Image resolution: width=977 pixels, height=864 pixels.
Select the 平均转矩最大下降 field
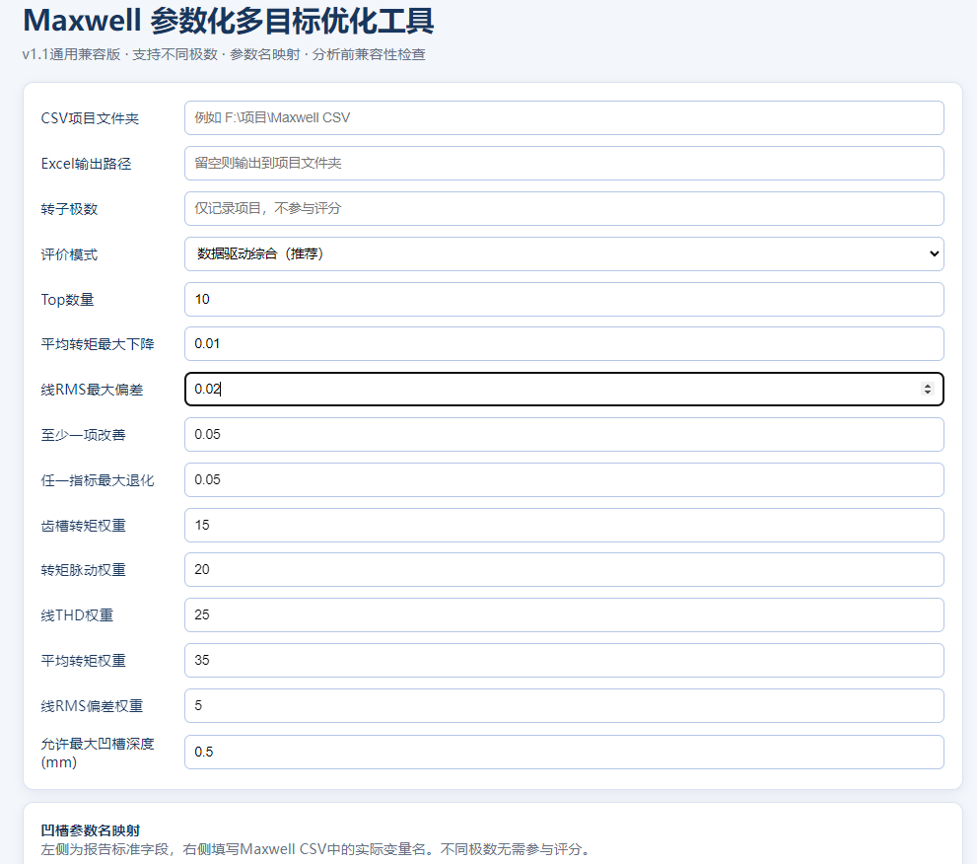tap(564, 343)
